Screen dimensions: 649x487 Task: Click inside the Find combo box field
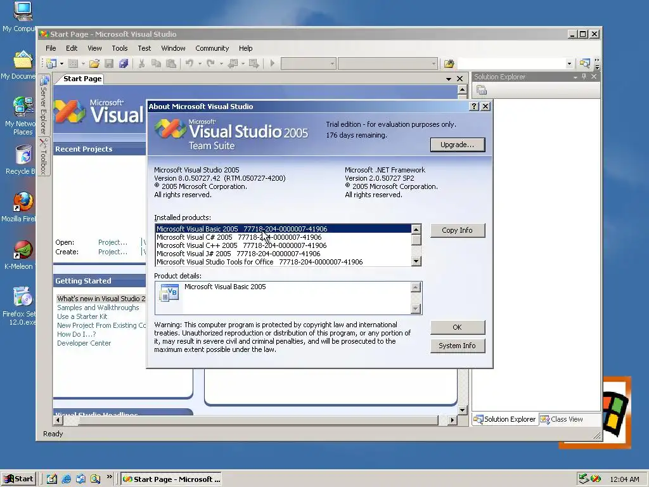click(511, 64)
